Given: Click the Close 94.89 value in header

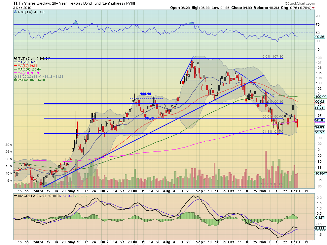Looking at the screenshot, I should click(242, 8).
